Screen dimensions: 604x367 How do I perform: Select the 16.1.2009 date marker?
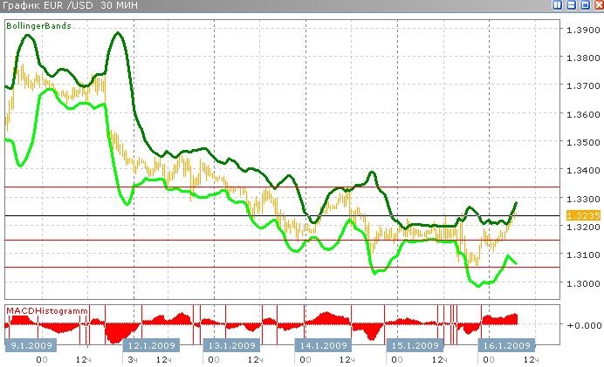pos(501,344)
